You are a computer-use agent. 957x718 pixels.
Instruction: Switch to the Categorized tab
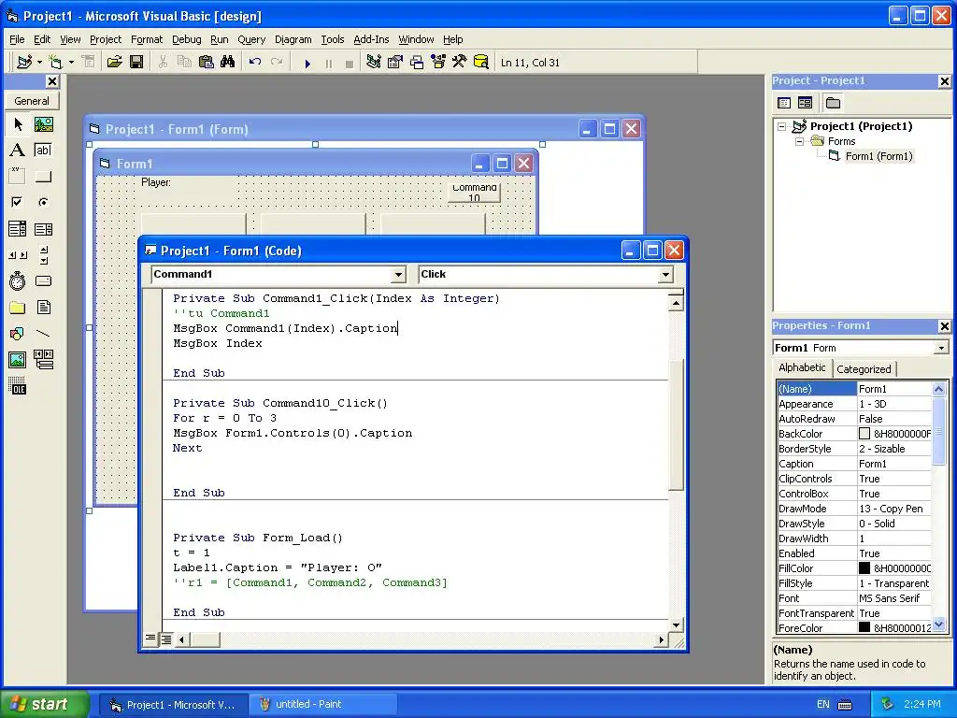[x=864, y=368]
